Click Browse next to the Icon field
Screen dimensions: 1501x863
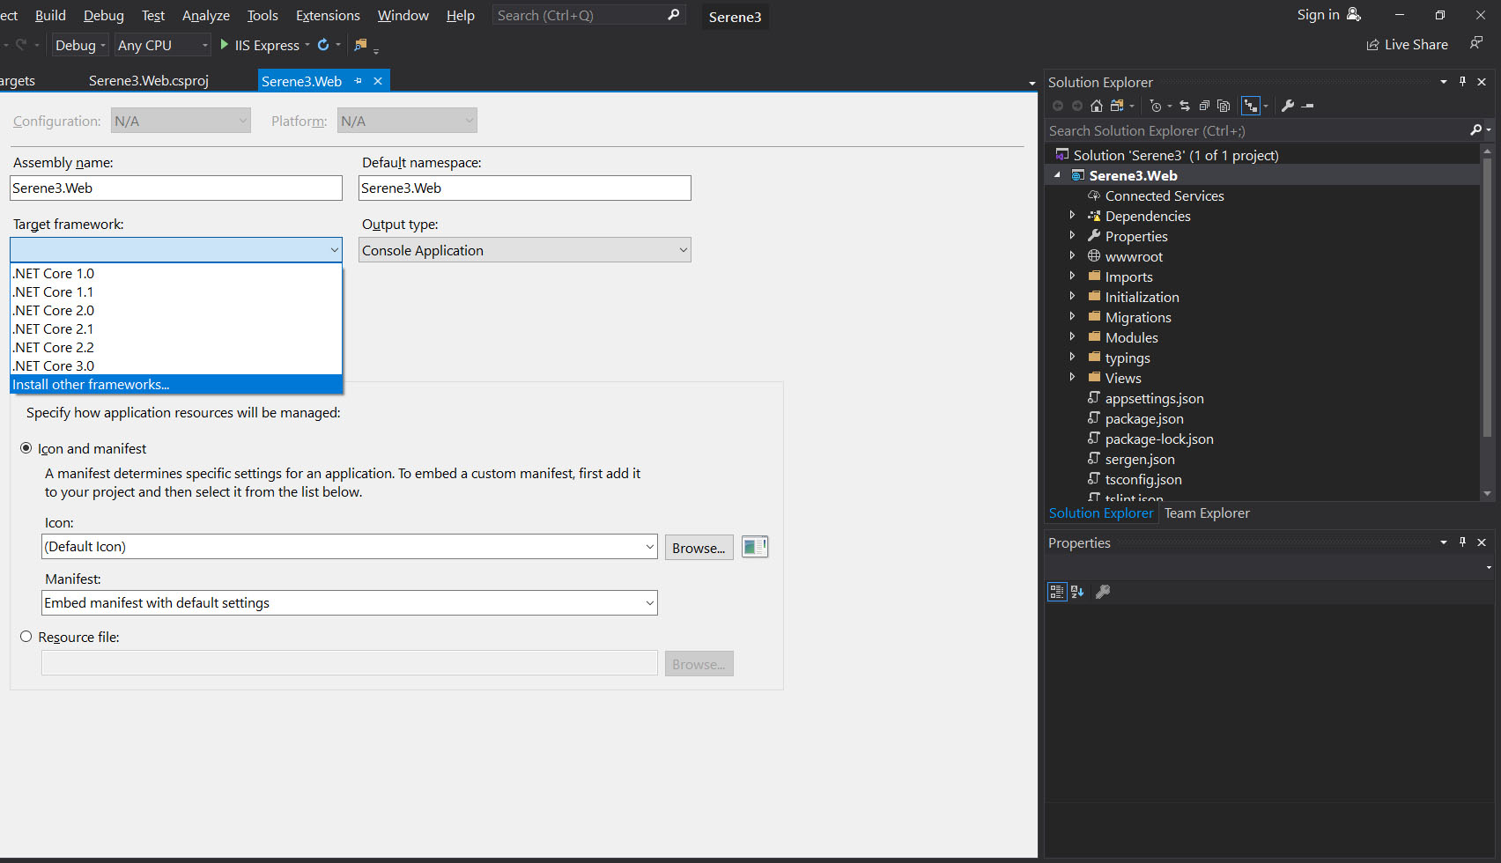pyautogui.click(x=699, y=547)
